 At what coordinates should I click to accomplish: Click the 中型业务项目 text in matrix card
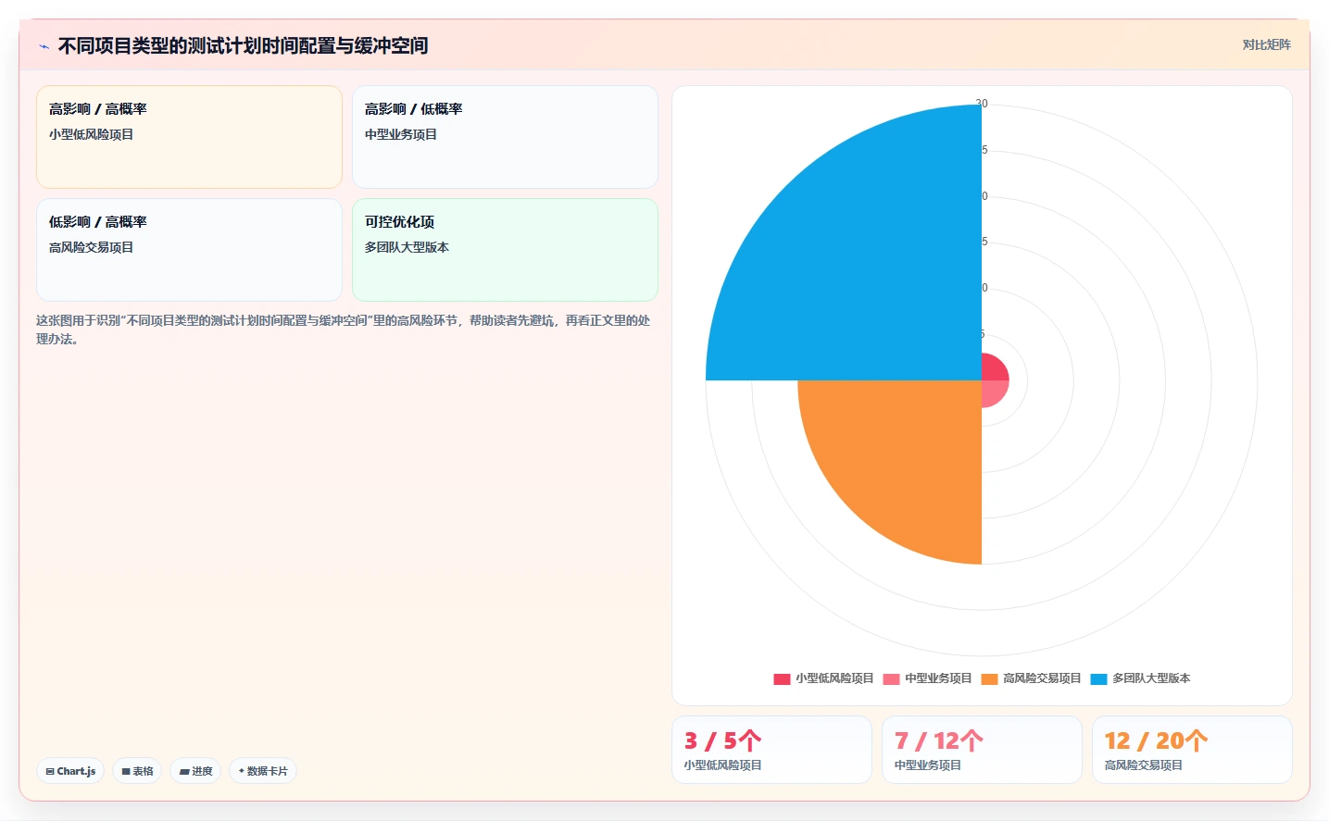(400, 134)
